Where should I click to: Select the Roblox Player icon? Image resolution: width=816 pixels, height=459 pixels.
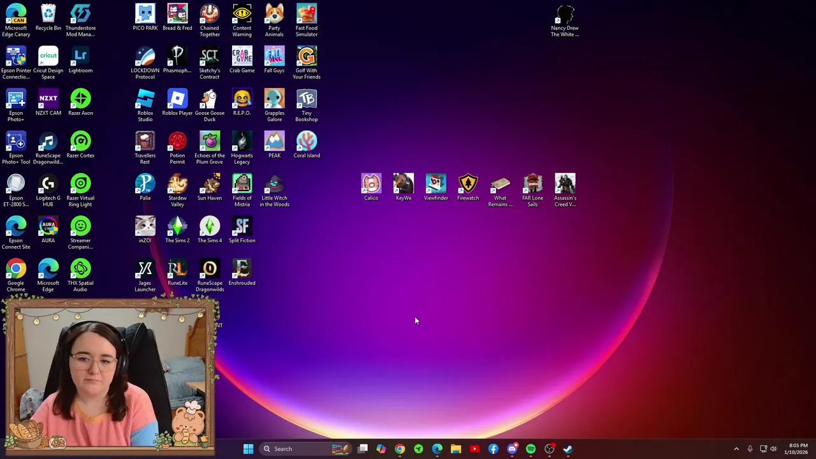pyautogui.click(x=177, y=103)
